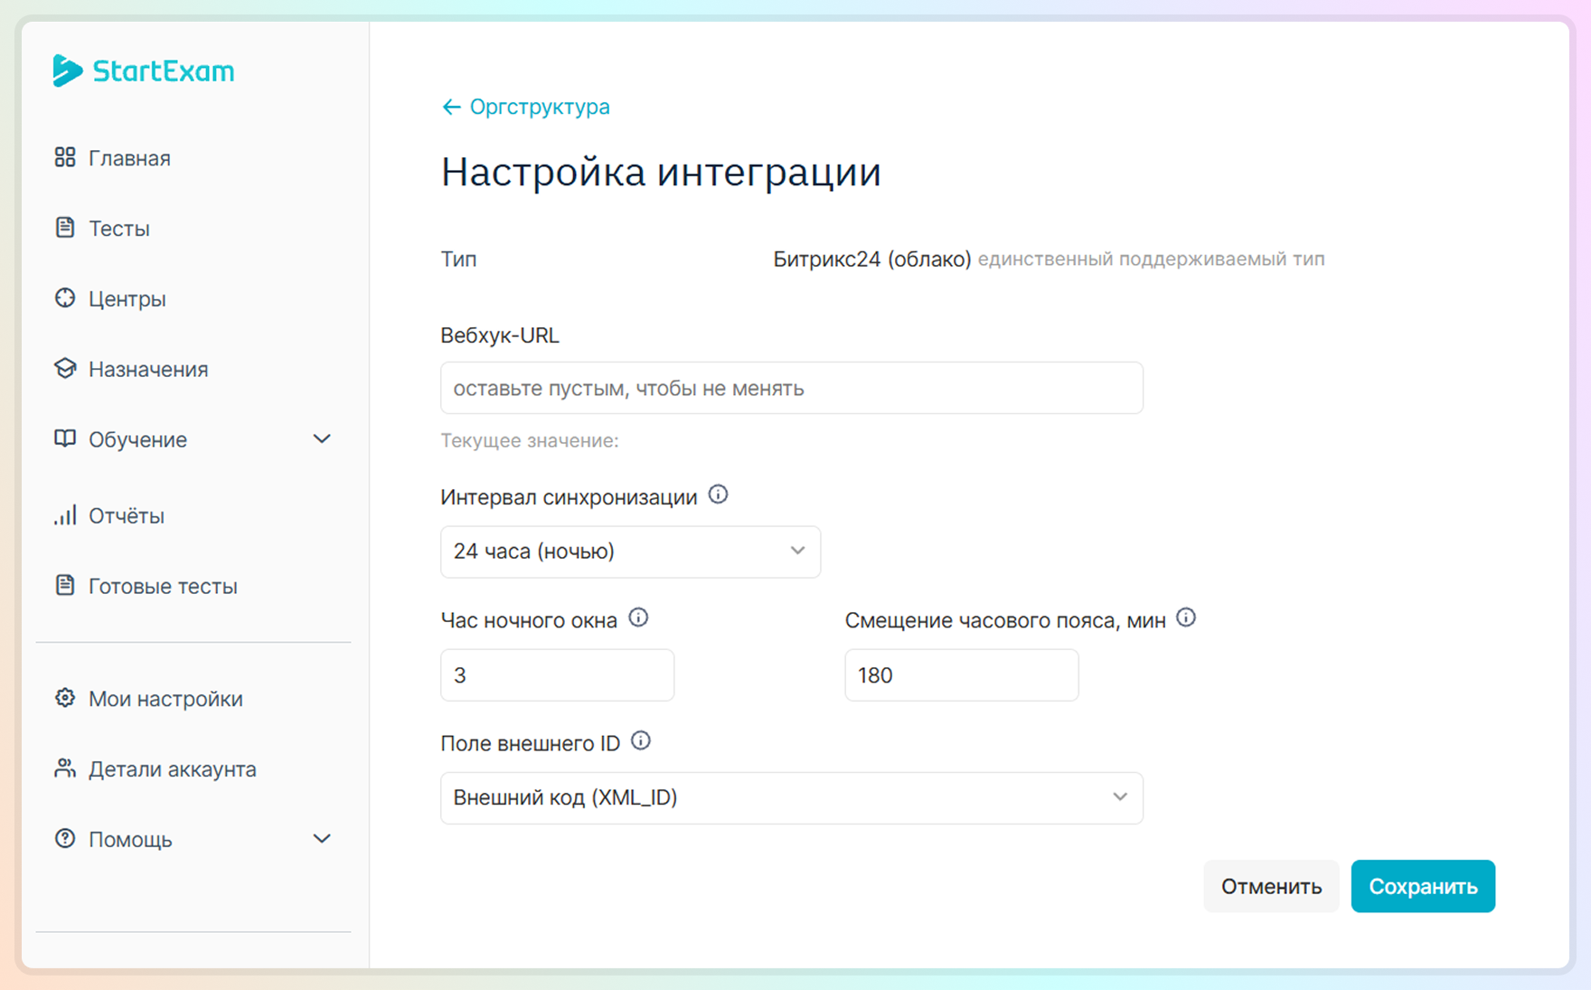This screenshot has width=1591, height=990.
Task: Open the Внешний код (XML_ID) dropdown
Action: 791,797
